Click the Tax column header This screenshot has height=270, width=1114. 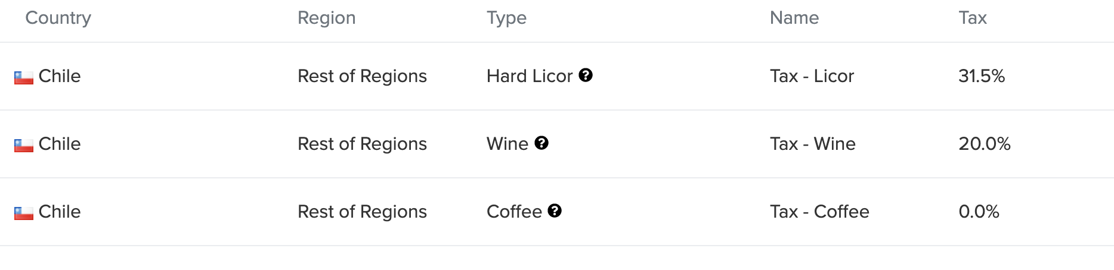(973, 18)
